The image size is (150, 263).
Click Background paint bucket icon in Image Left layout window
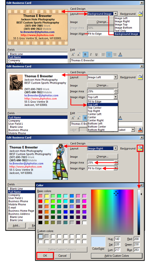tap(140, 77)
